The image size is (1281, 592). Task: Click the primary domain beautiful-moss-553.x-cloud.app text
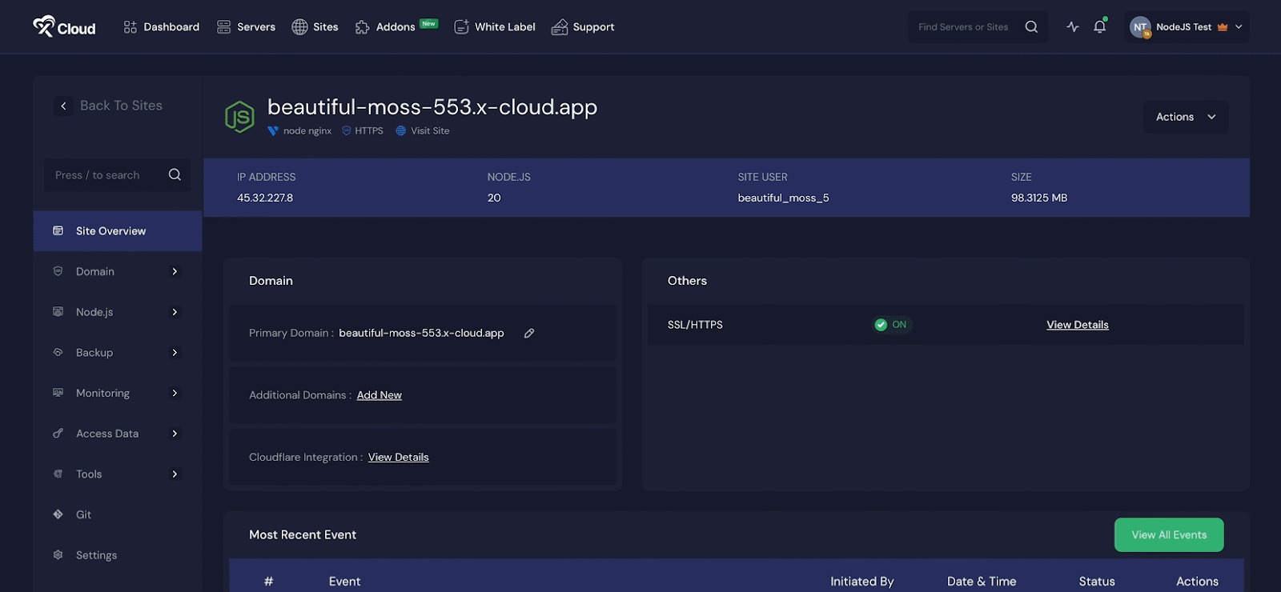tap(421, 333)
